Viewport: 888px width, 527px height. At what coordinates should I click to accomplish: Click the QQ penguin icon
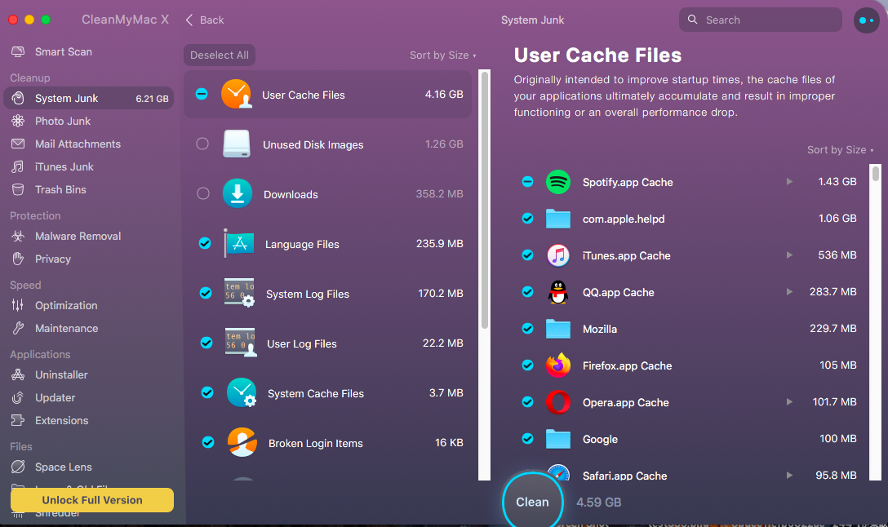point(557,292)
